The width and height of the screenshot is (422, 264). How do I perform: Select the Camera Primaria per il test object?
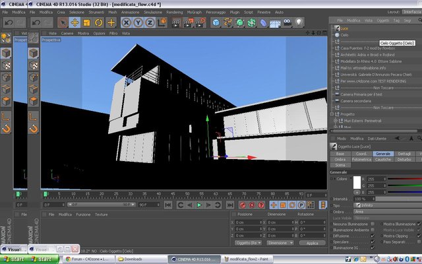point(361,94)
